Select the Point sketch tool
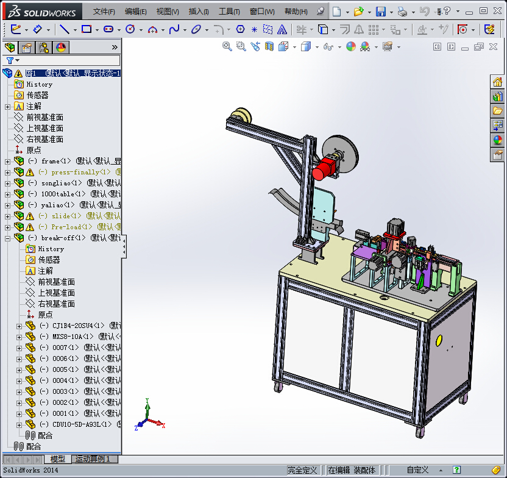 tap(254, 30)
